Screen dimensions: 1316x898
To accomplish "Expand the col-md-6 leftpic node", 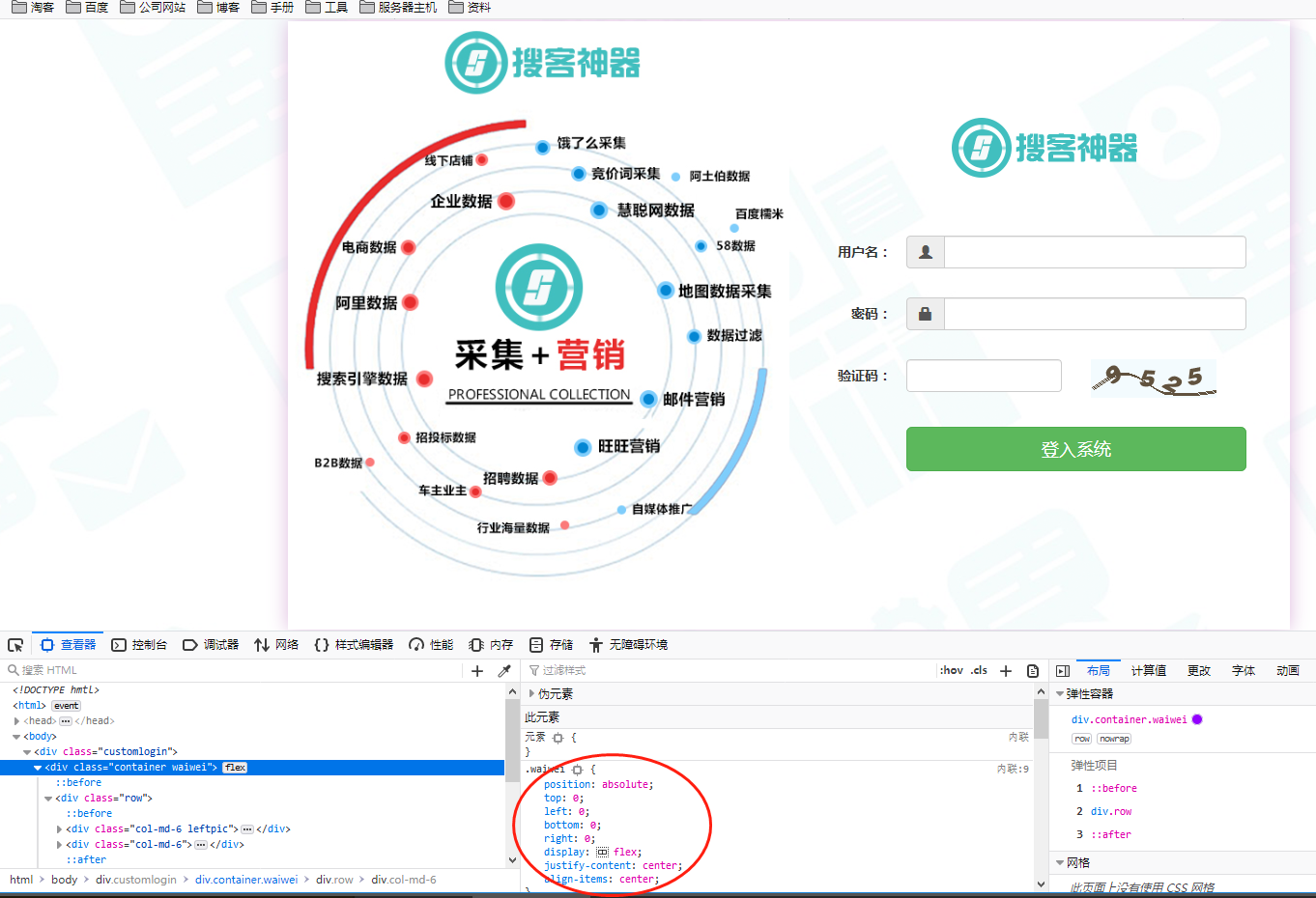I will (x=59, y=828).
